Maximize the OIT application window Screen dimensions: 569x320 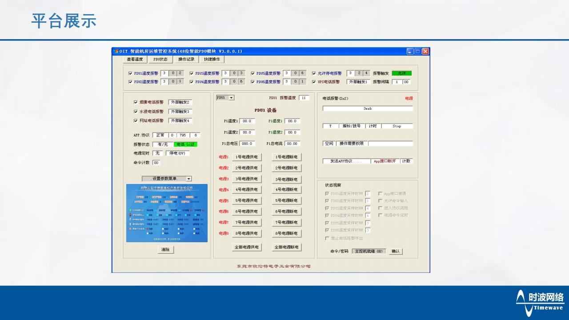pyautogui.click(x=418, y=52)
